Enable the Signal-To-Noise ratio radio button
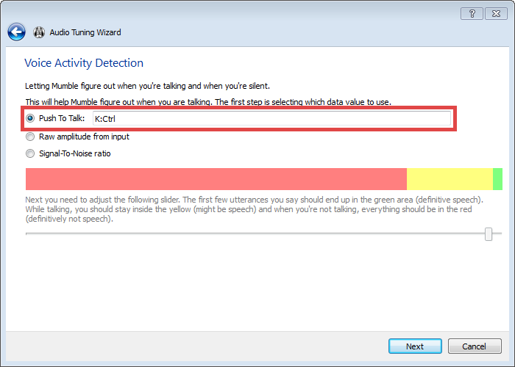515x367 pixels. (x=30, y=154)
